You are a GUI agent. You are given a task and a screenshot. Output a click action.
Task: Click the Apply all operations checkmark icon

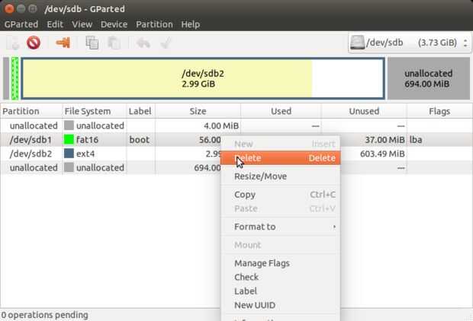pyautogui.click(x=166, y=43)
